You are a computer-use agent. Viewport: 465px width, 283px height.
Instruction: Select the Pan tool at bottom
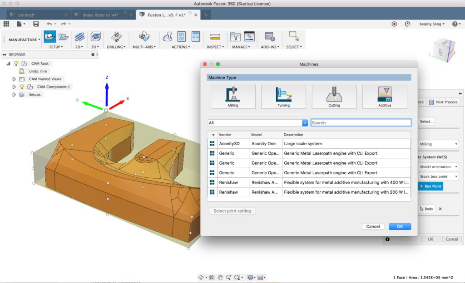click(221, 277)
